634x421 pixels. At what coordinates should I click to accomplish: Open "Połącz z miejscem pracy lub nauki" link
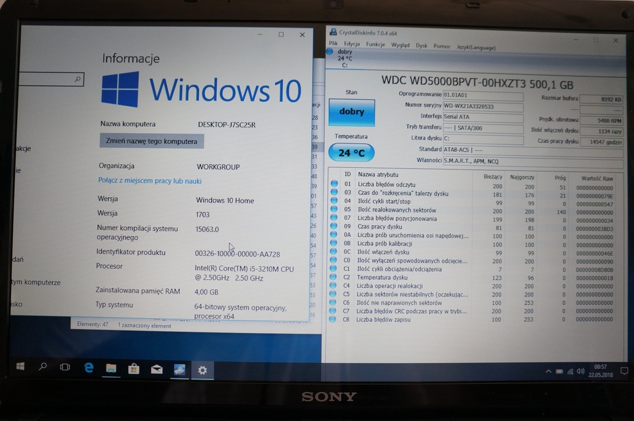coord(150,181)
